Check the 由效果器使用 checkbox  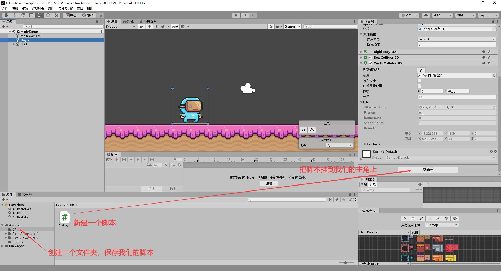point(419,86)
